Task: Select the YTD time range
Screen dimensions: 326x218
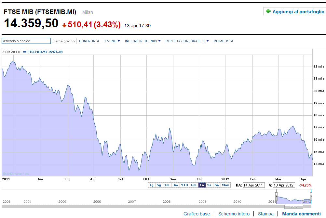Action: pos(184,185)
